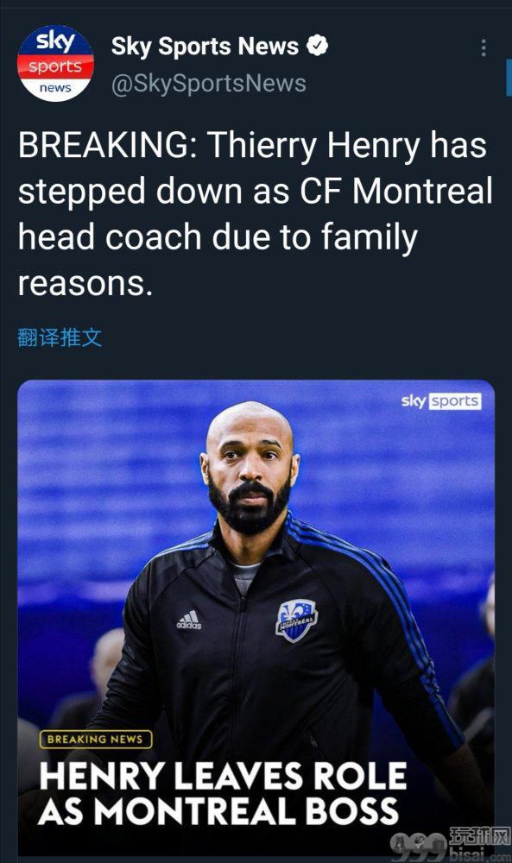Click the word BREAKING: in the tweet
512x863 pixels.
(107, 145)
